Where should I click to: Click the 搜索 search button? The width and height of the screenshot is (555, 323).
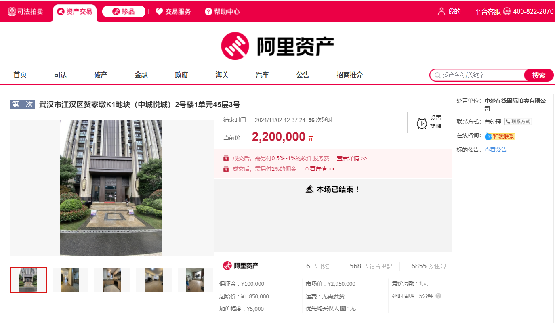[x=539, y=75]
